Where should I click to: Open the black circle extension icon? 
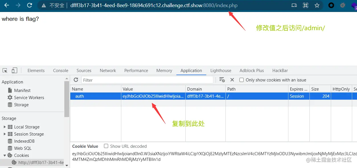pos(331,5)
